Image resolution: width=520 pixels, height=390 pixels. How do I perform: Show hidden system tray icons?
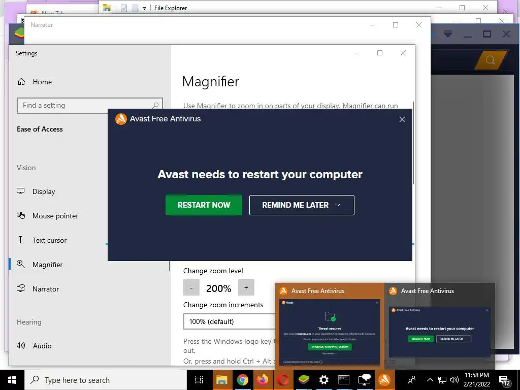430,380
